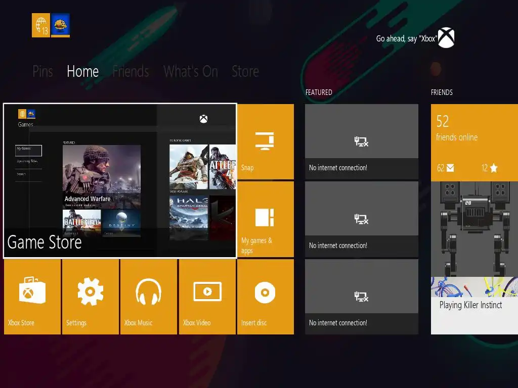Viewport: 518px width, 388px height.
Task: Click the Settings tile label
Action: tap(76, 323)
